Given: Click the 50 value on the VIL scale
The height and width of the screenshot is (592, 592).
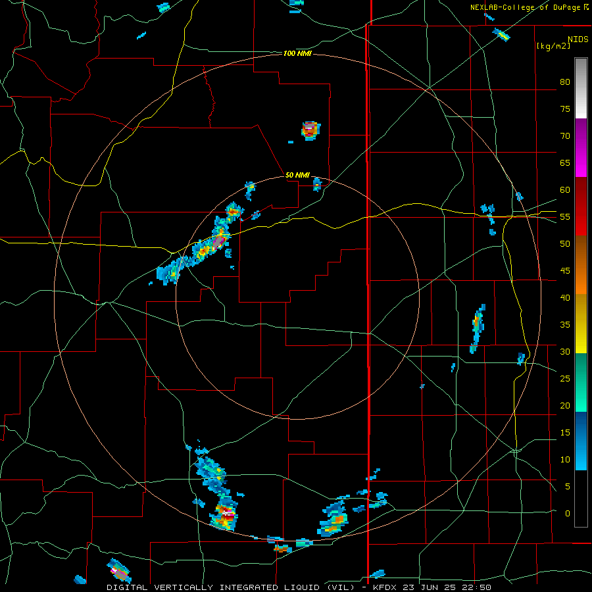Looking at the screenshot, I should pos(565,243).
